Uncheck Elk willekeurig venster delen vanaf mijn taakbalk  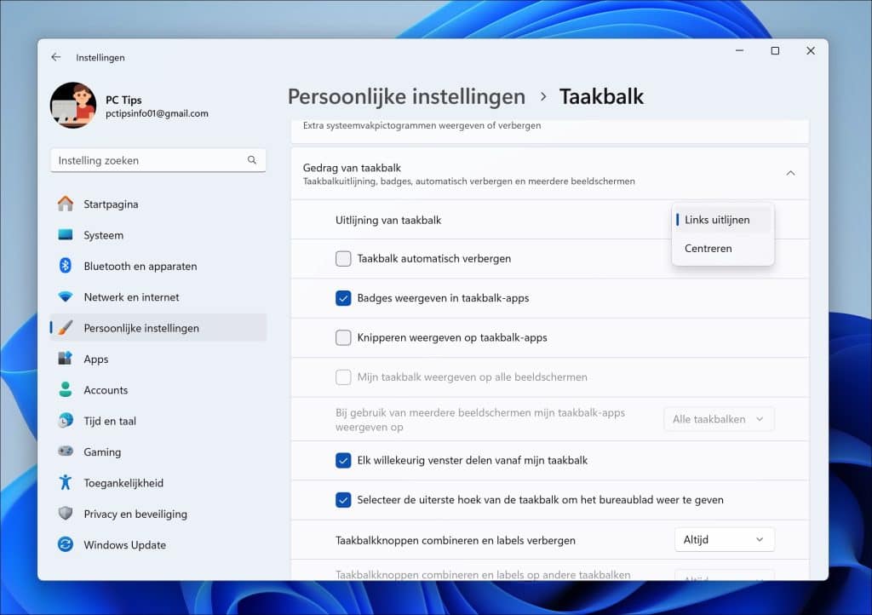click(x=343, y=461)
